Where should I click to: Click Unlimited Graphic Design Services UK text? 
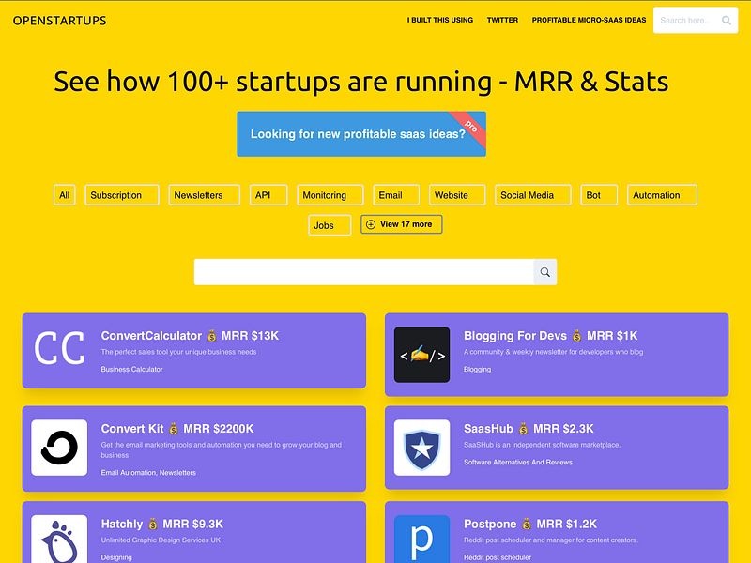pyautogui.click(x=161, y=540)
